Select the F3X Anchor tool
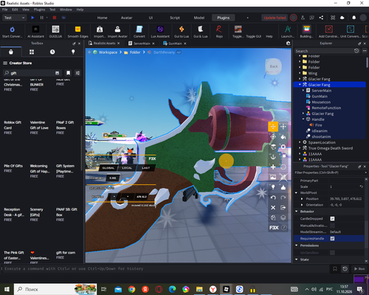 tap(273, 157)
